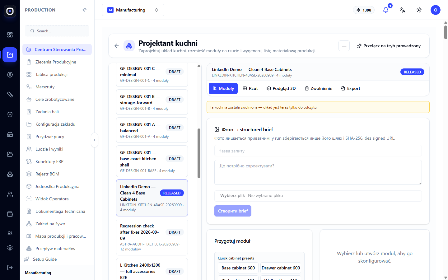448x280 pixels.
Task: Switch to the Moduły tab
Action: pos(223,88)
